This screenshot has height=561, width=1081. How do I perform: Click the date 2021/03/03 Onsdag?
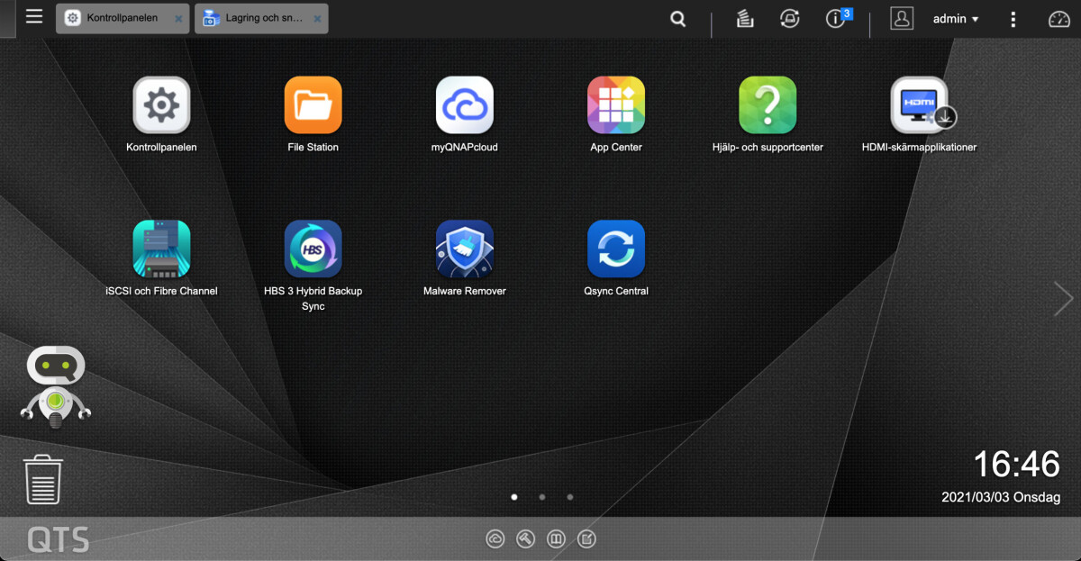[1001, 497]
